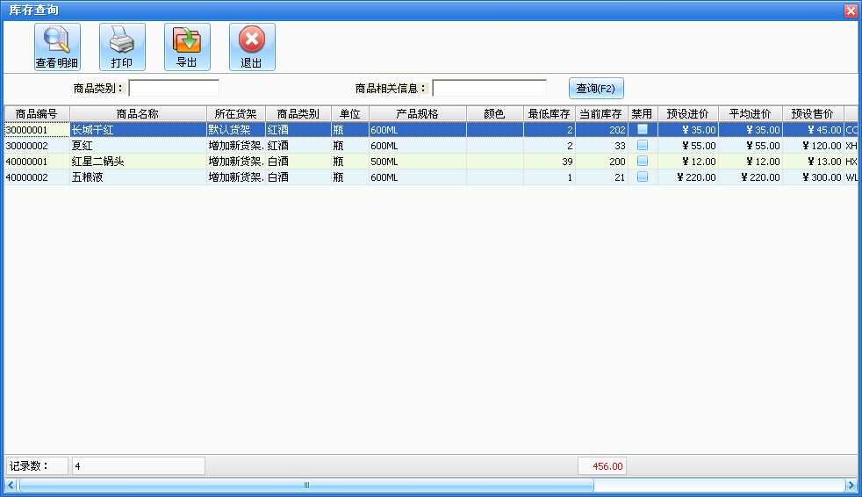Sort by 单位 column header
862x497 pixels.
tap(350, 114)
